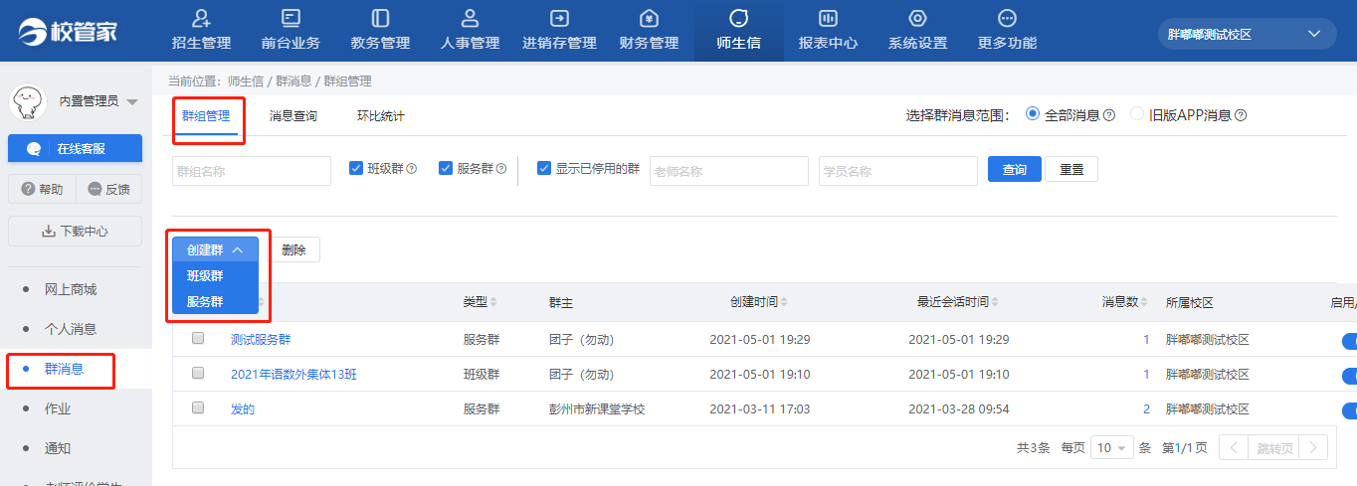Open the 2021年语数外集体13班 group link
This screenshot has width=1357, height=486.
click(x=293, y=375)
